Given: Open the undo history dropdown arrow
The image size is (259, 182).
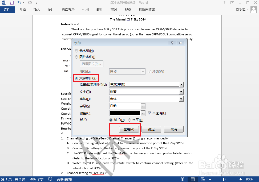Looking at the screenshot, I should [x=24, y=3].
